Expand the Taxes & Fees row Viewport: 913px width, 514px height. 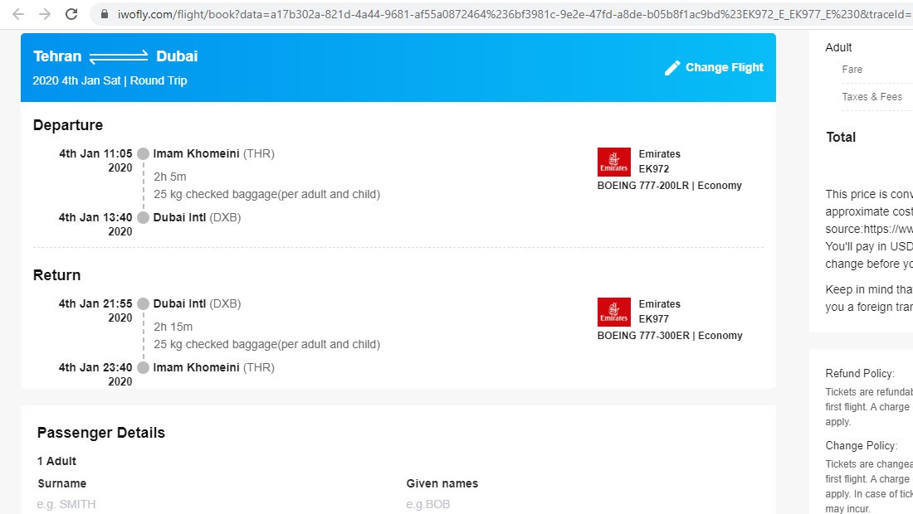872,96
